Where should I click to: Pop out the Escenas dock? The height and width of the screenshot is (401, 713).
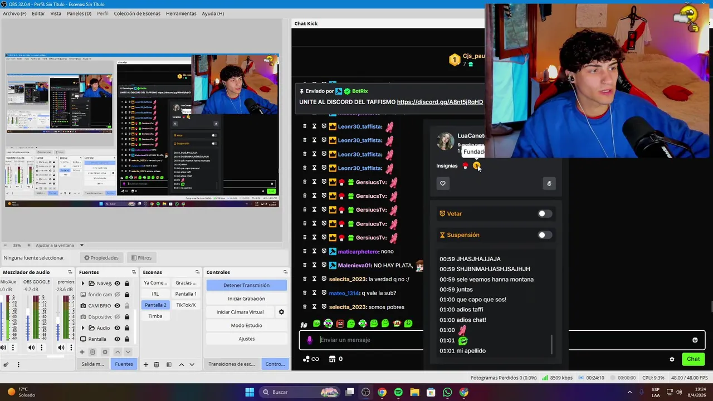[197, 272]
